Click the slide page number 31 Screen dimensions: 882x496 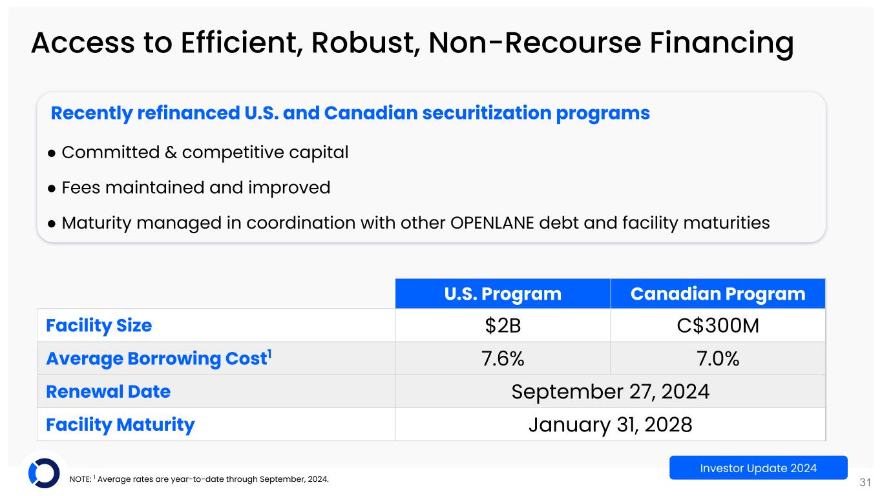tap(866, 482)
